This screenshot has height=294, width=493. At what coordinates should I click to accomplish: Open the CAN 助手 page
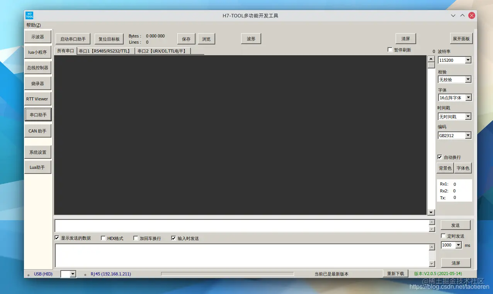point(38,131)
